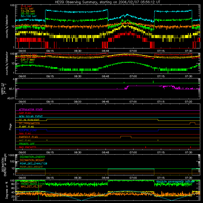The image size is (203, 203).
Task: Click the GOES-12 axis label
Action: tap(4, 89)
